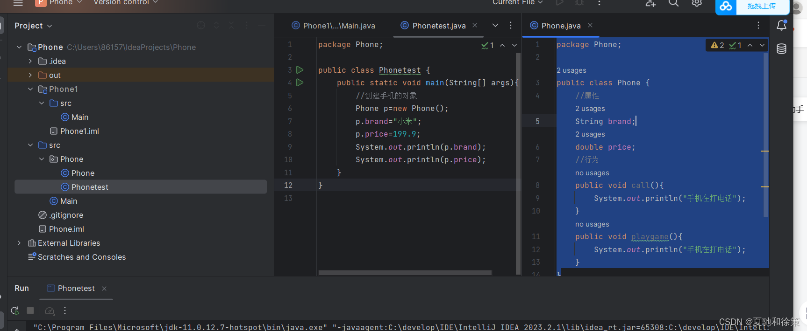Open IDE settings gear icon

coord(697,3)
